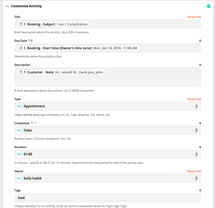Click empty space in the Description box
215x208 pixels.
click(x=108, y=81)
